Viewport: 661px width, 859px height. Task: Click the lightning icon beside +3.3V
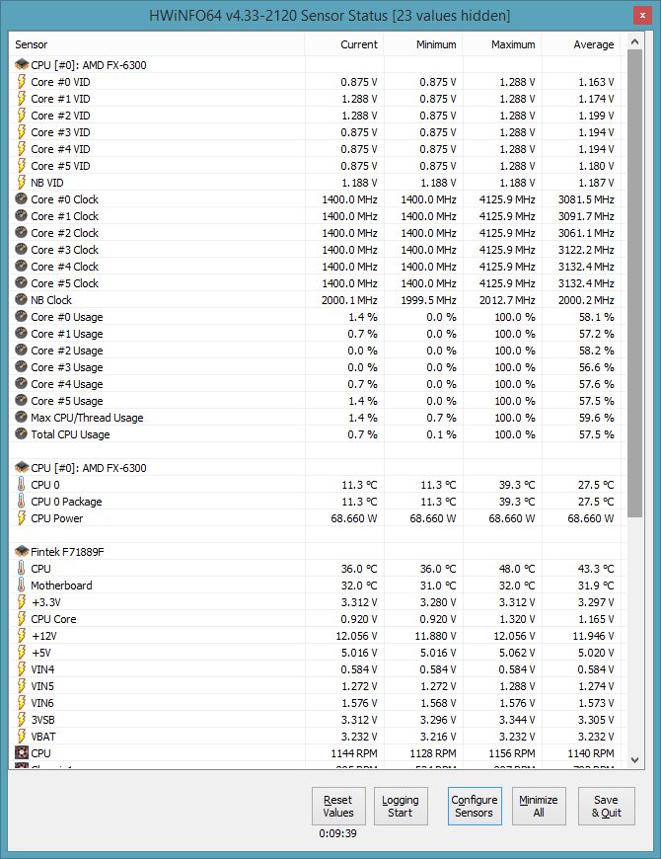coord(22,602)
